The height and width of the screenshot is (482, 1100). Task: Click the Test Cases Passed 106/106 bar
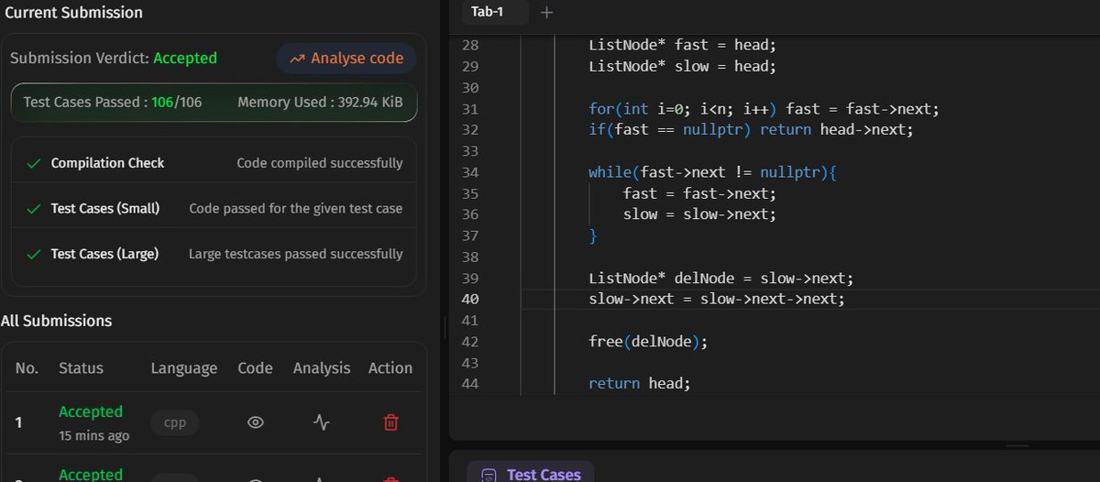[214, 102]
